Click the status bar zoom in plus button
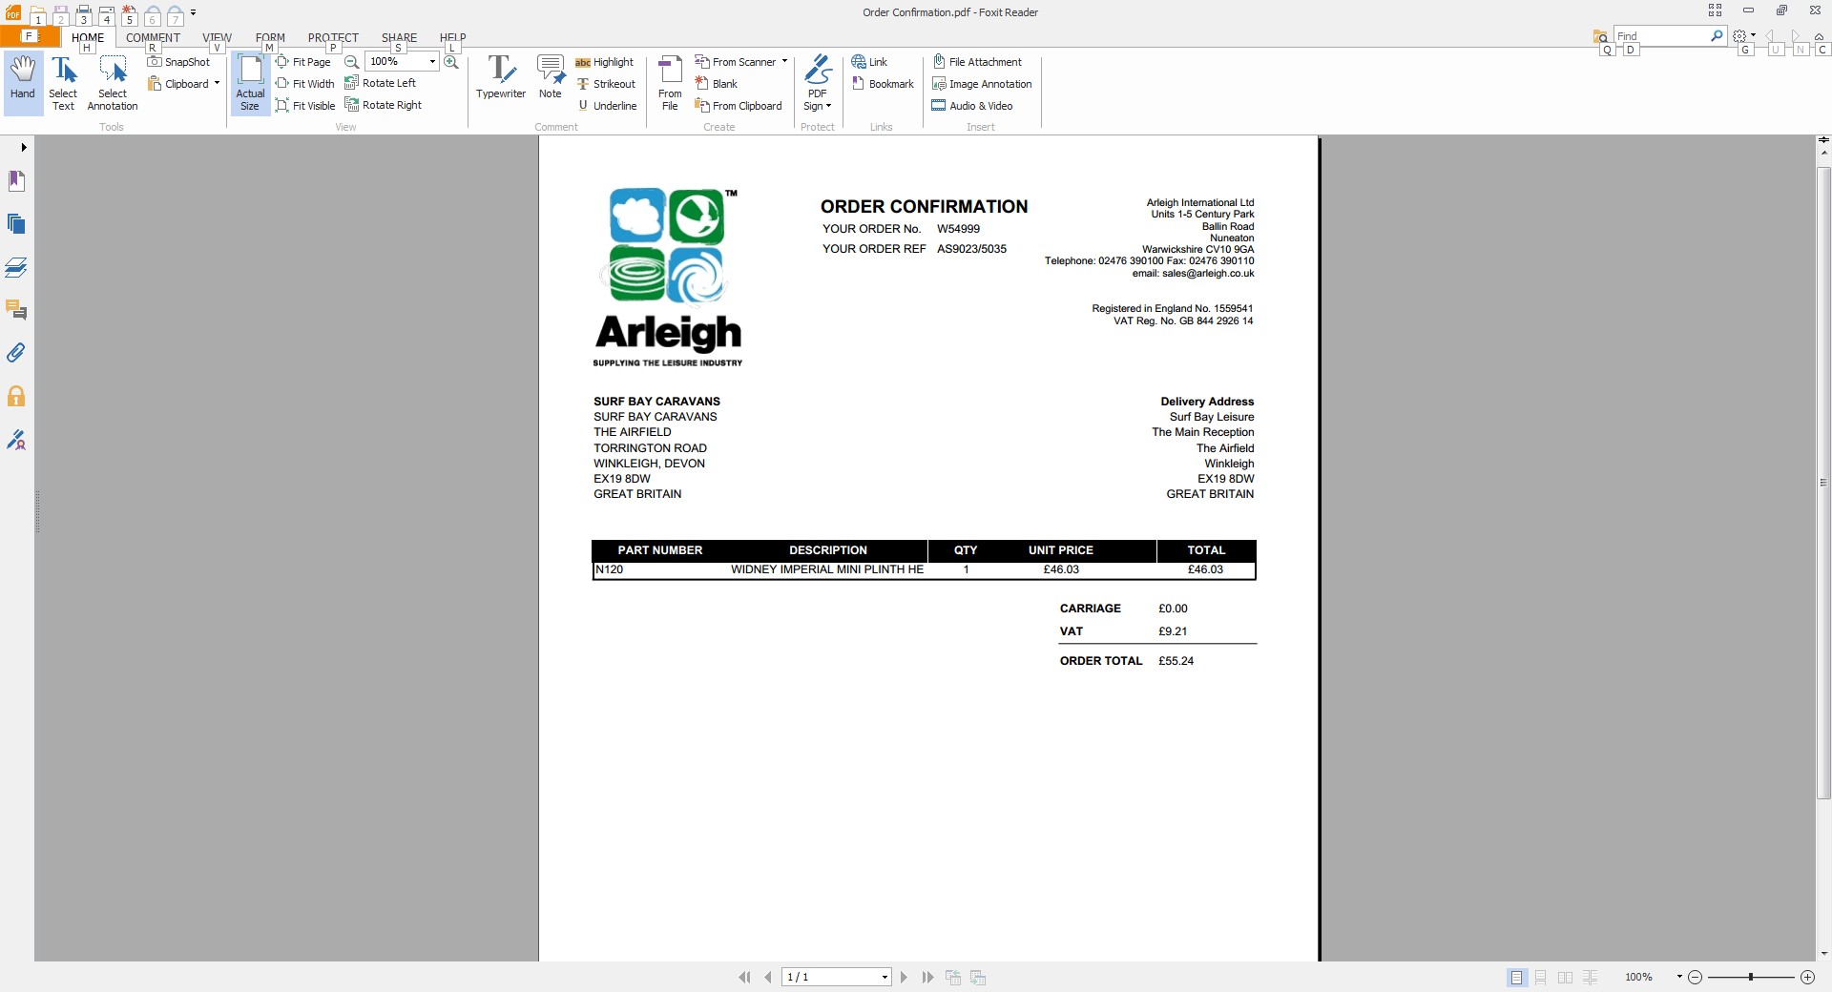 [x=1807, y=978]
